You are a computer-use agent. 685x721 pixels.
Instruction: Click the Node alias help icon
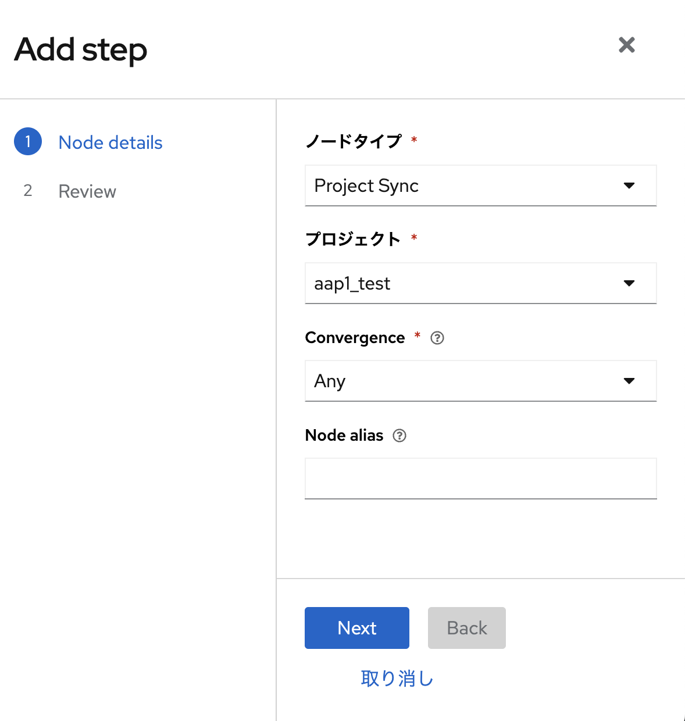pyautogui.click(x=399, y=436)
